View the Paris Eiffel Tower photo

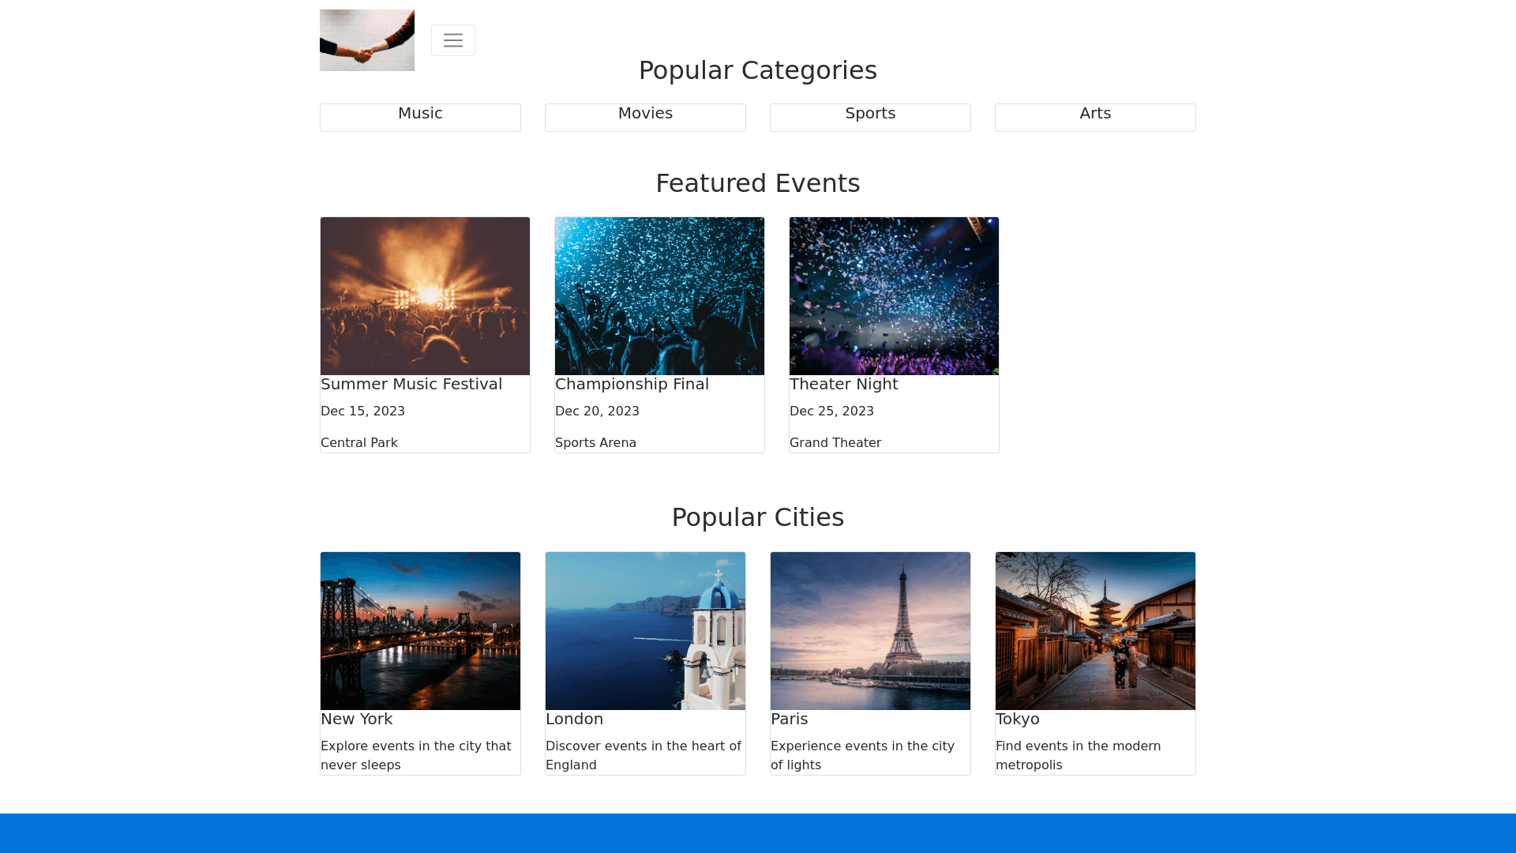870,631
